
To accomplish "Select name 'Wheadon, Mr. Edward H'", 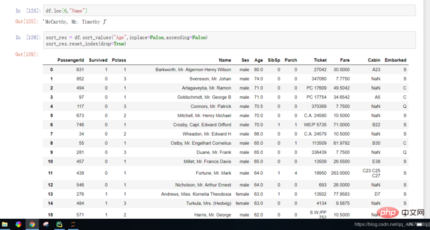I will (x=207, y=134).
